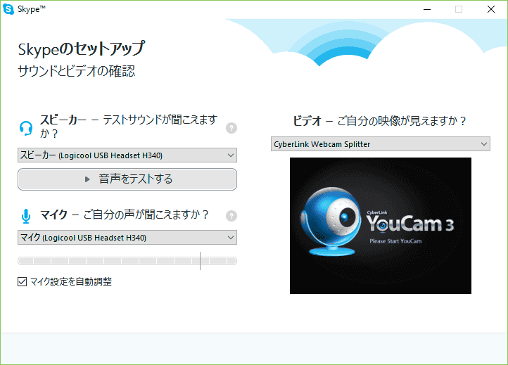The height and width of the screenshot is (365, 508).
Task: Open the speaker device dropdown
Action: click(x=127, y=155)
